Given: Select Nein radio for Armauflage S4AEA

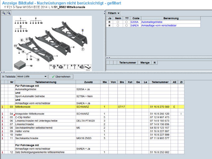Looking at the screenshot, I should pos(118,26).
